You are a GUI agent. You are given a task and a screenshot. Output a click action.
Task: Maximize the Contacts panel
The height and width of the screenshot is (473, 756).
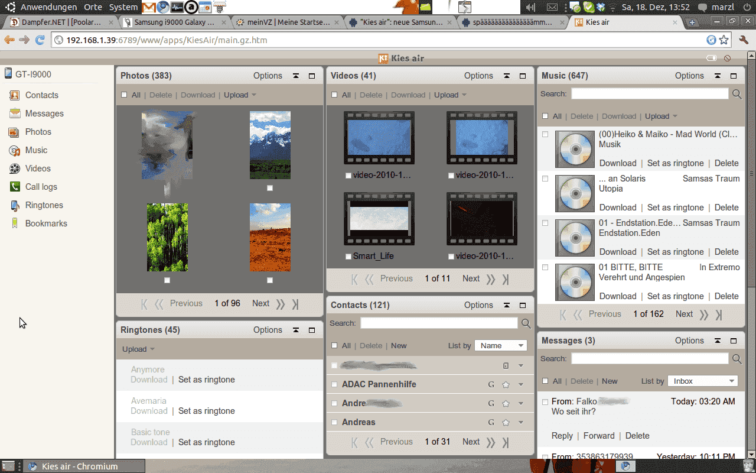[523, 305]
